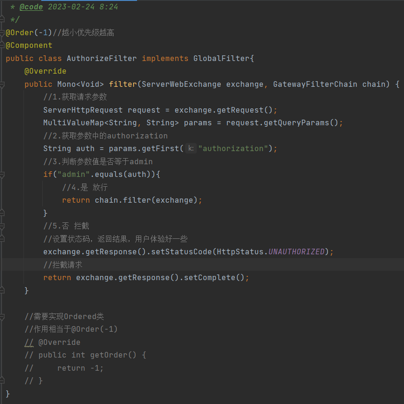Click fold end marker at if-block closing brace
The image size is (404, 404).
point(2,213)
